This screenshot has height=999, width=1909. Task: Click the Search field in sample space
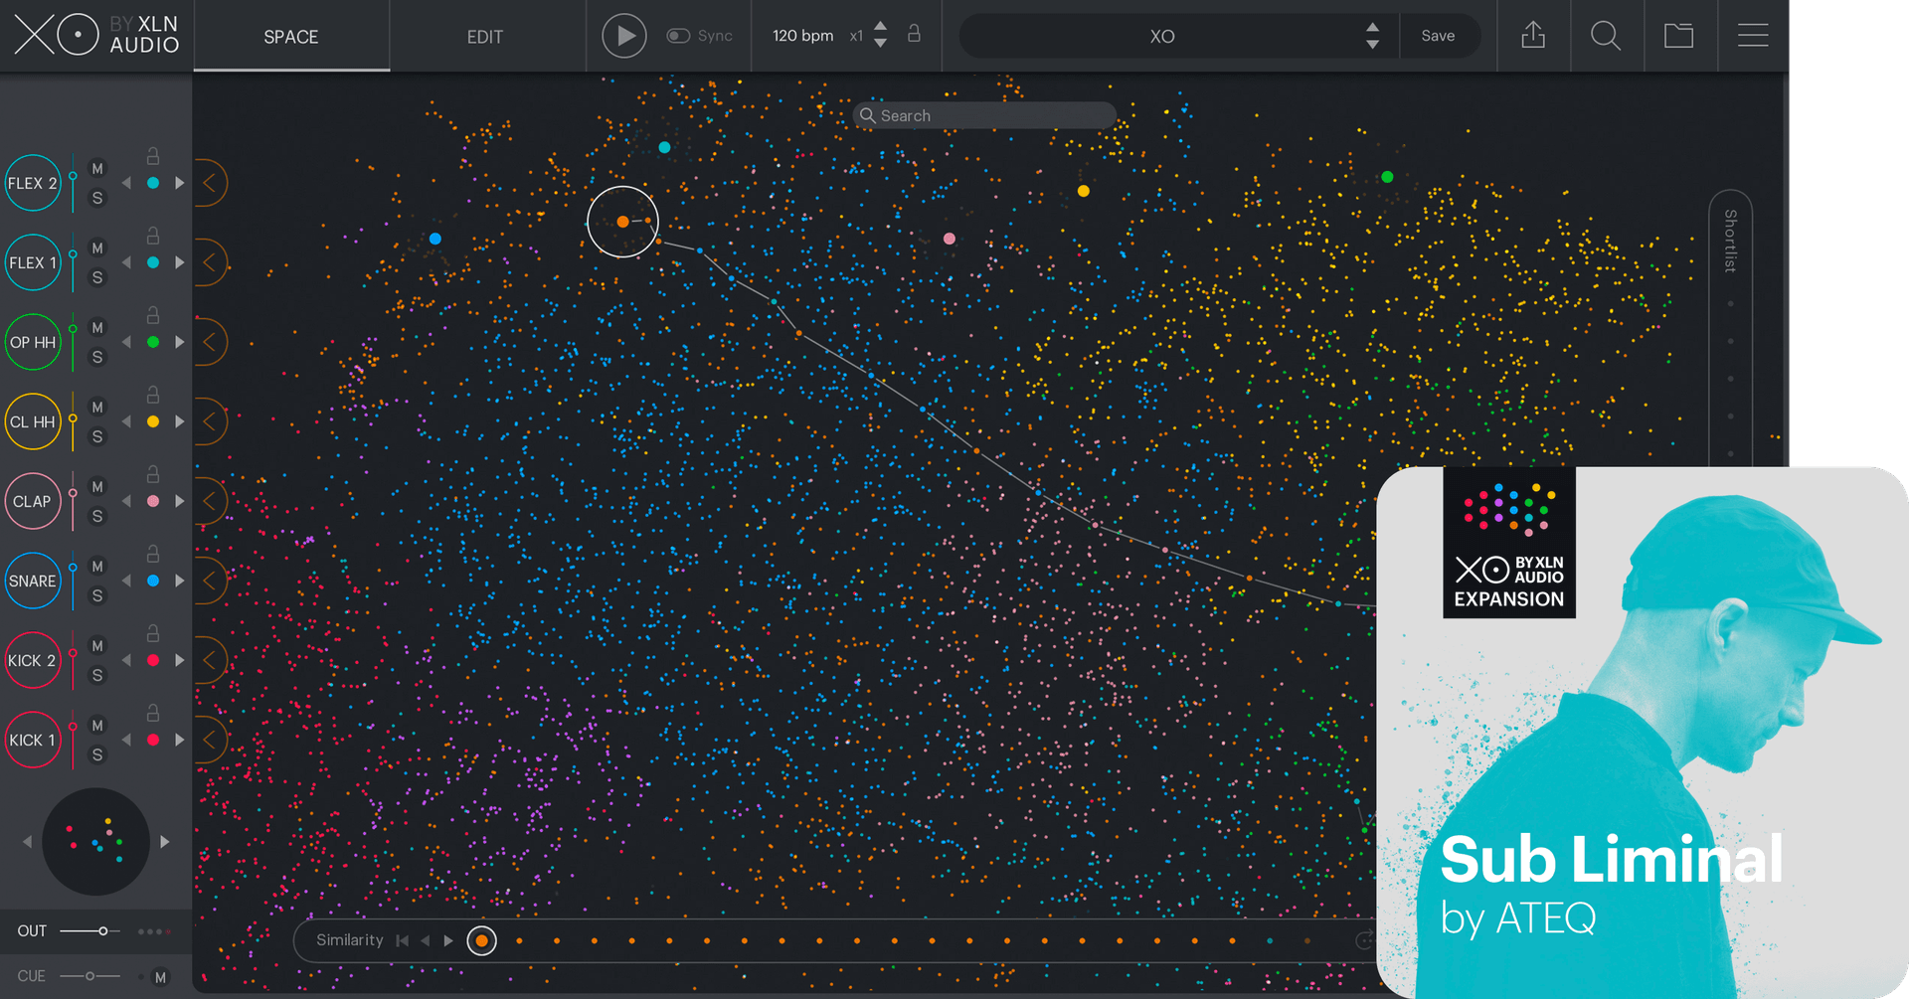tap(984, 115)
